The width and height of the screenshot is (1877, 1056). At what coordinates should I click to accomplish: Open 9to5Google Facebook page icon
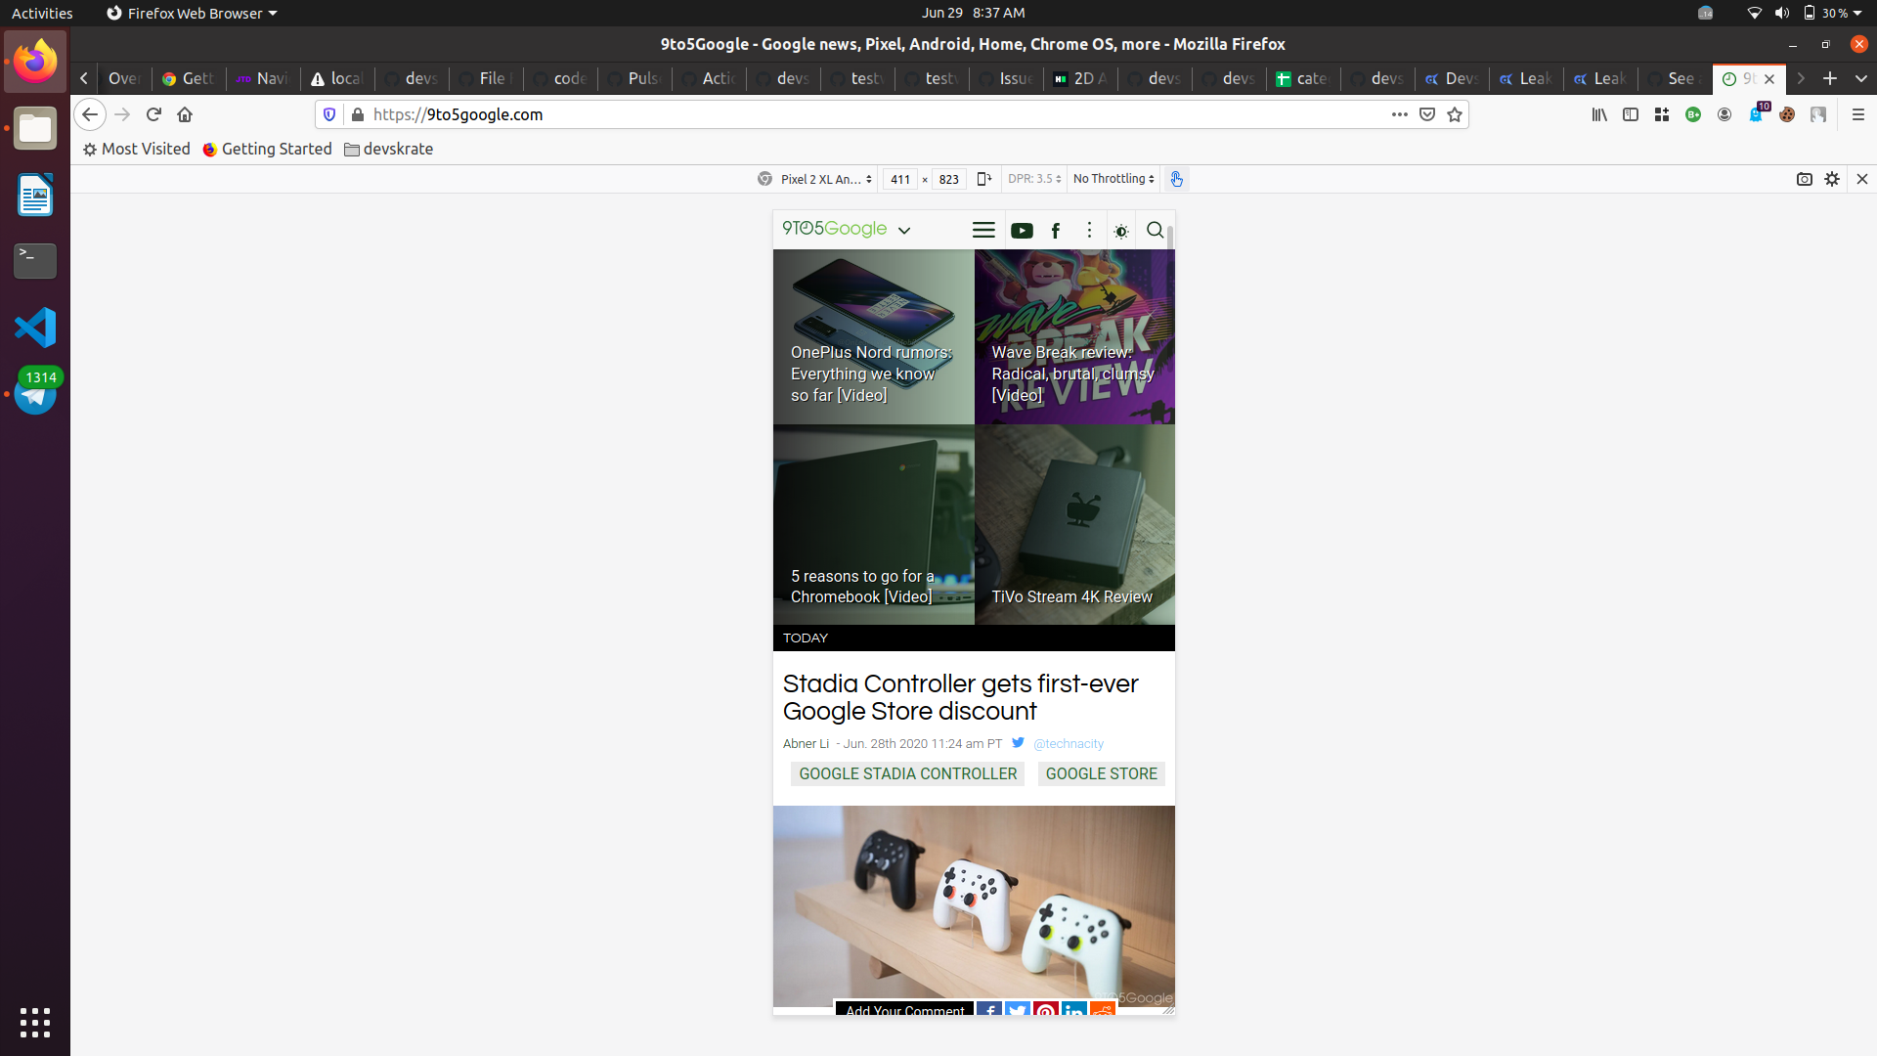(x=1055, y=231)
